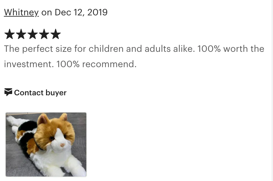Screen dimensions: 273x181
Task: Select the fifth rating star
Action: [x=56, y=34]
